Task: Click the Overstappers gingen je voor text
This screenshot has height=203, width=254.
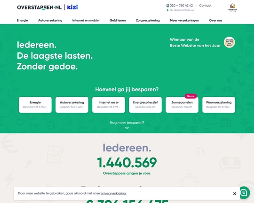Action: (x=127, y=173)
